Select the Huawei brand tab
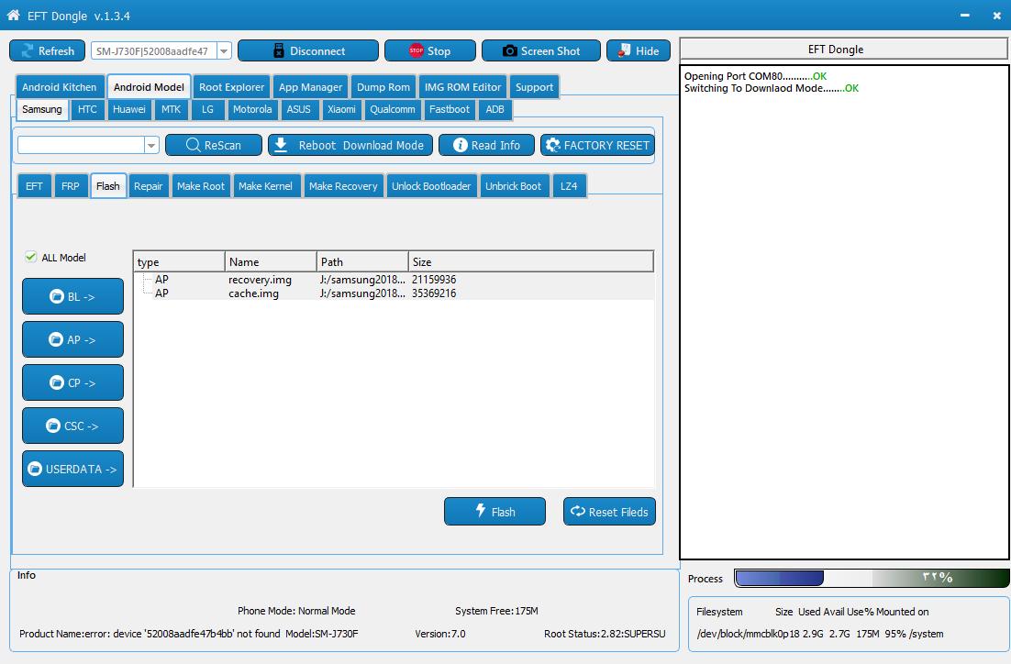1011x664 pixels. 129,109
